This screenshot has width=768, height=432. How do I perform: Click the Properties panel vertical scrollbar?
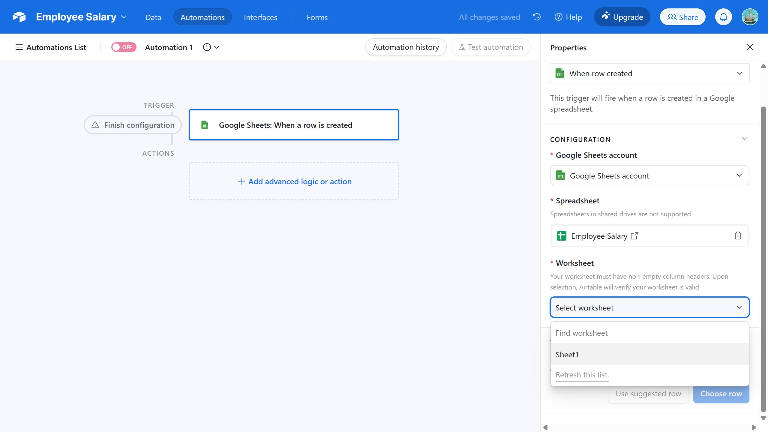763,259
